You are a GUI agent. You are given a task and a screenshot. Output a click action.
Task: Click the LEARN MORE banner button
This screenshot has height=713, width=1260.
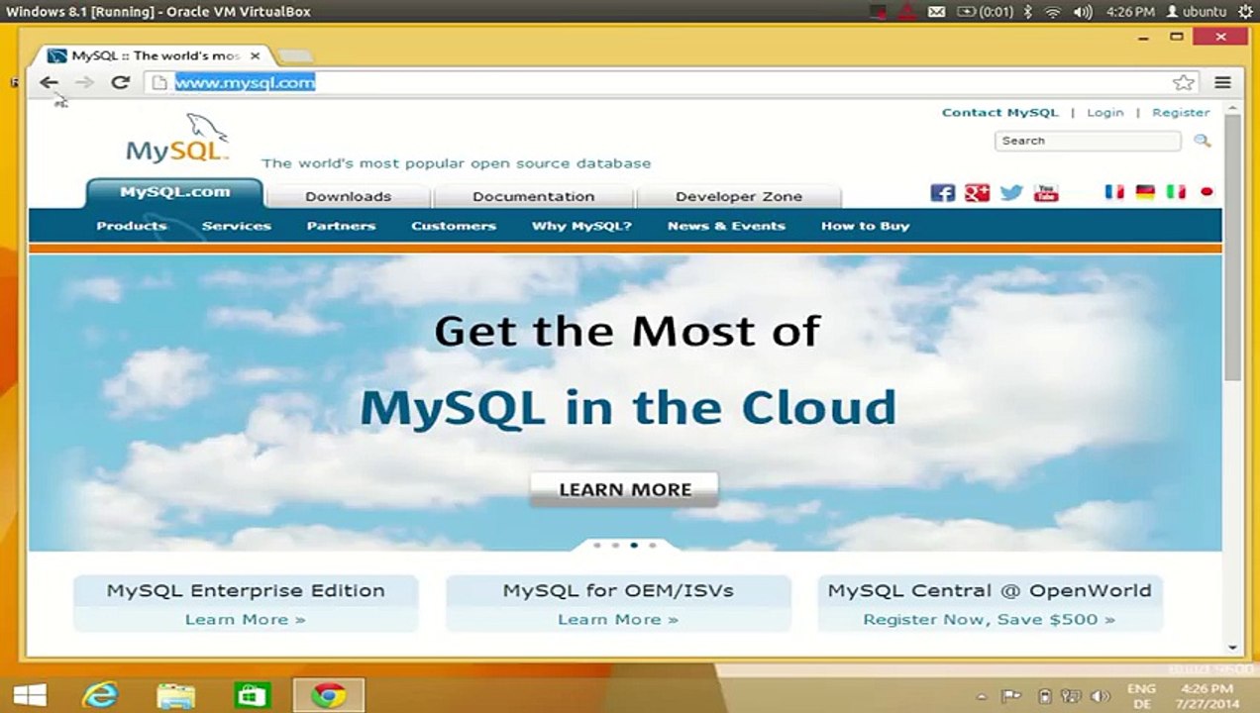coord(625,489)
